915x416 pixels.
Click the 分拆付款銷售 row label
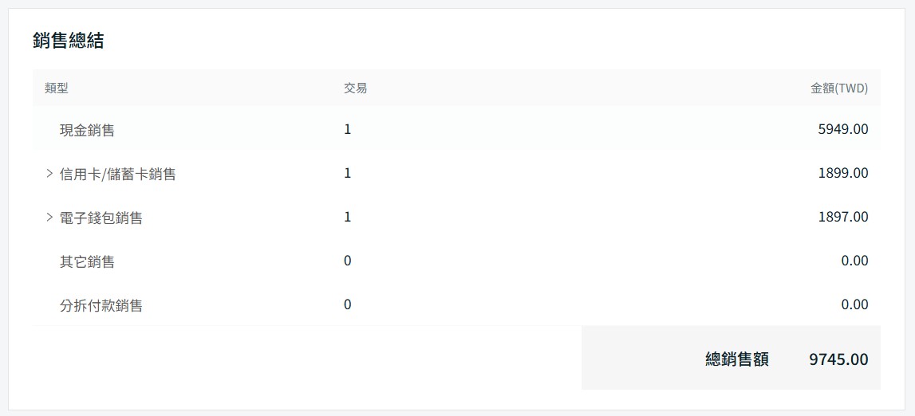(x=101, y=305)
